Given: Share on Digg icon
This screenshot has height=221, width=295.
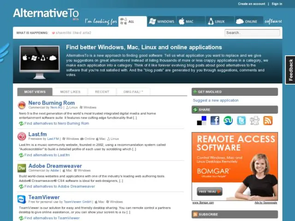Looking at the screenshot, I should [x=254, y=121].
